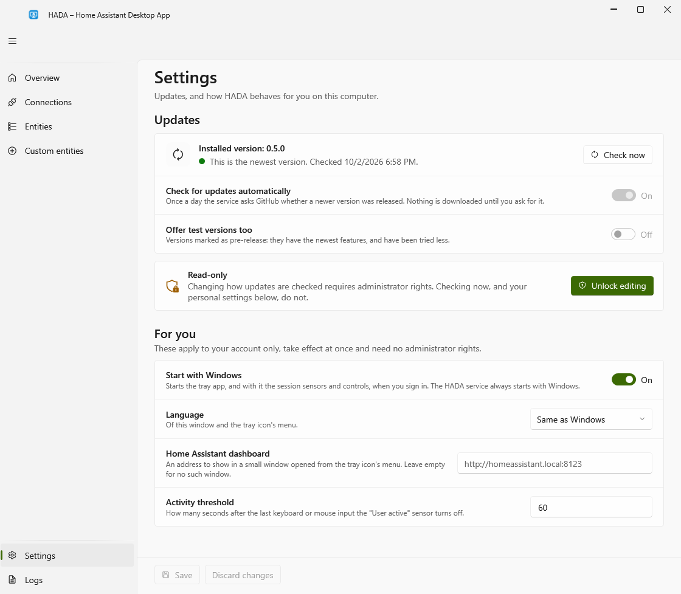The height and width of the screenshot is (594, 681).
Task: Open the Language Same as Windows dropdown
Action: (x=591, y=420)
